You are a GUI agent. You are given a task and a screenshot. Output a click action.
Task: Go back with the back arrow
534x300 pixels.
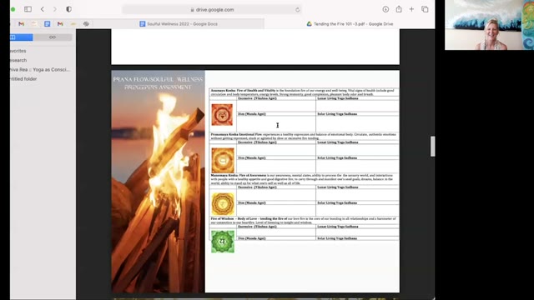[43, 9]
